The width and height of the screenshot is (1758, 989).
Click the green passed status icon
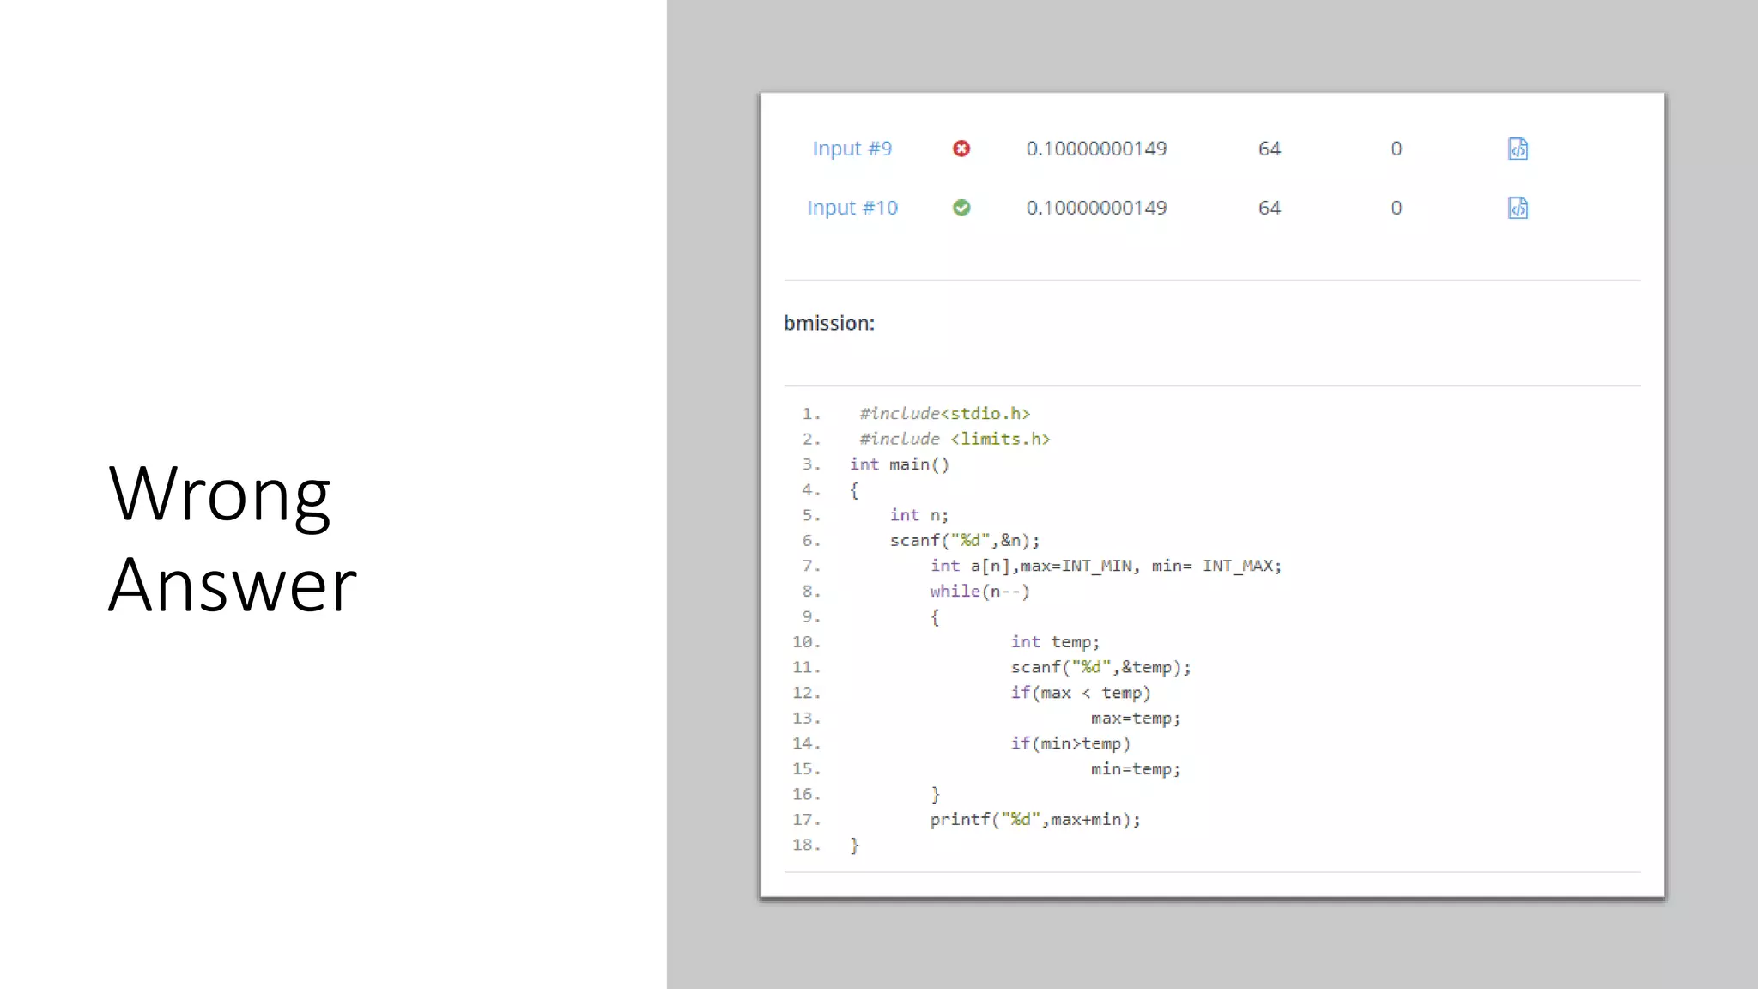(961, 208)
